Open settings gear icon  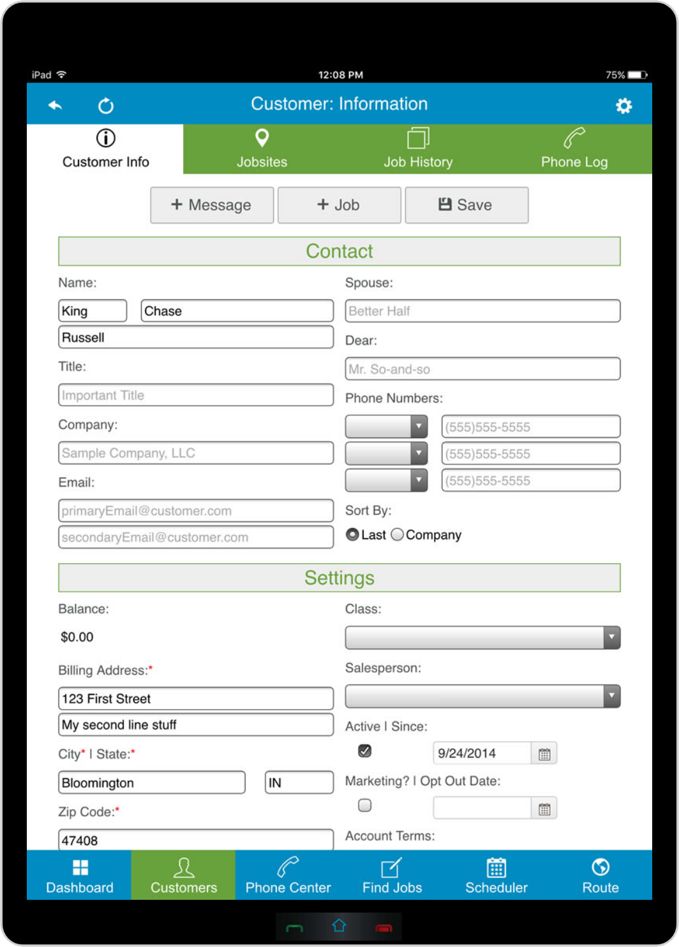tap(623, 105)
